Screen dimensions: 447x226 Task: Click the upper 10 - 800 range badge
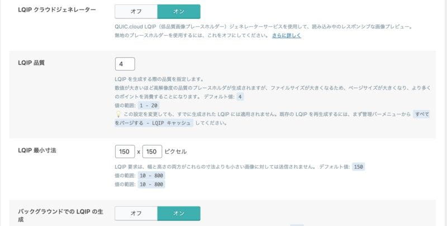click(152, 175)
